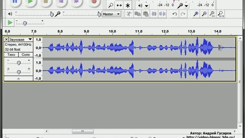Click the recording meter microphone icon
The width and height of the screenshot is (245, 138).
[x=180, y=6]
